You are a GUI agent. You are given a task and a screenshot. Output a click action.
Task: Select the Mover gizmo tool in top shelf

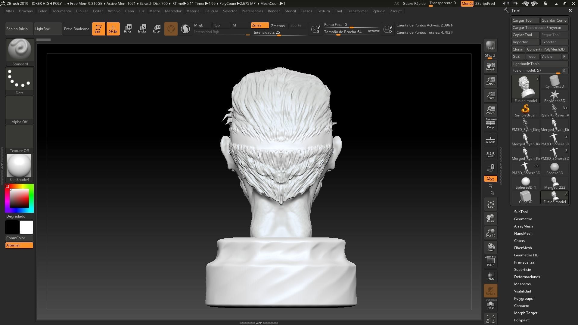pos(128,29)
